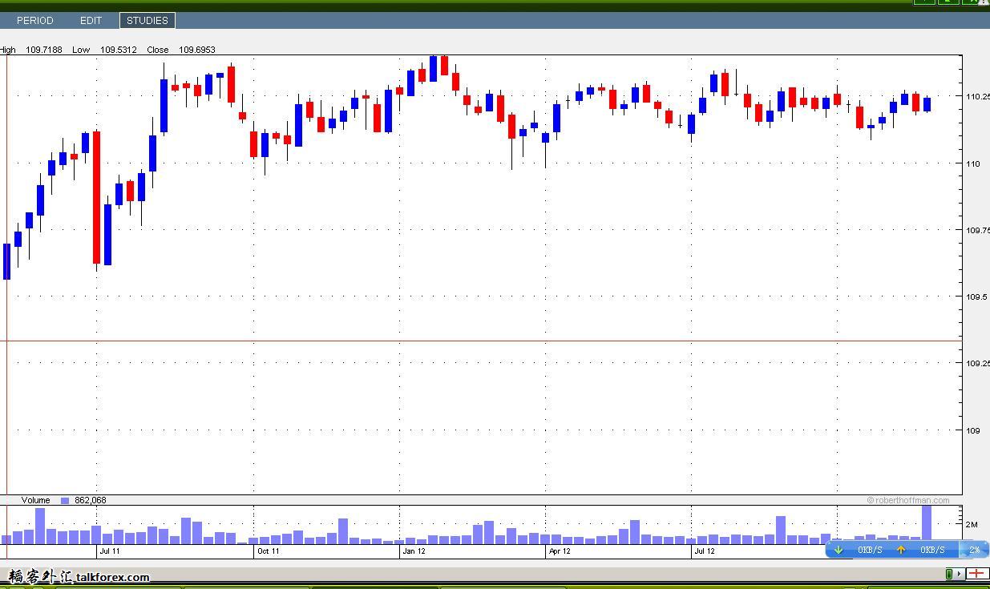Click the 110 price axis label
This screenshot has height=589, width=990.
[x=973, y=163]
